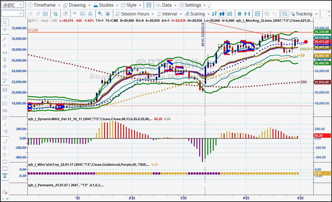Open the Data menu
The height and width of the screenshot is (202, 332).
[x=166, y=5]
